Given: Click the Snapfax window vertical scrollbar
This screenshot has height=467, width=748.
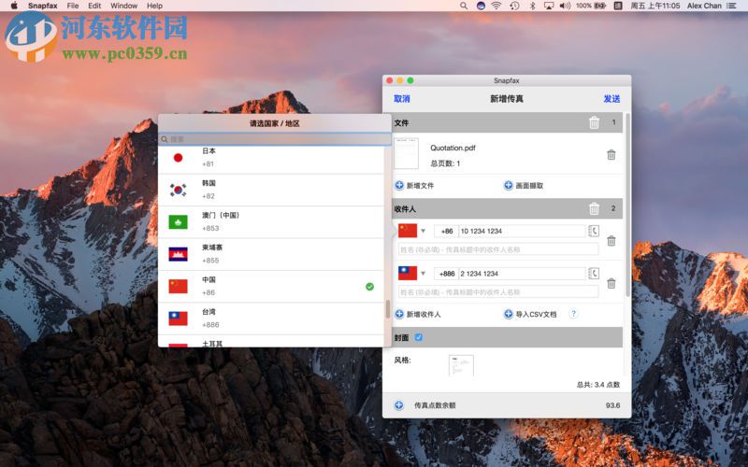Looking at the screenshot, I should (627, 205).
